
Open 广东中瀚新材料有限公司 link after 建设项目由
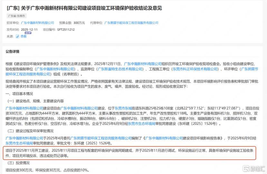coord(79,108)
